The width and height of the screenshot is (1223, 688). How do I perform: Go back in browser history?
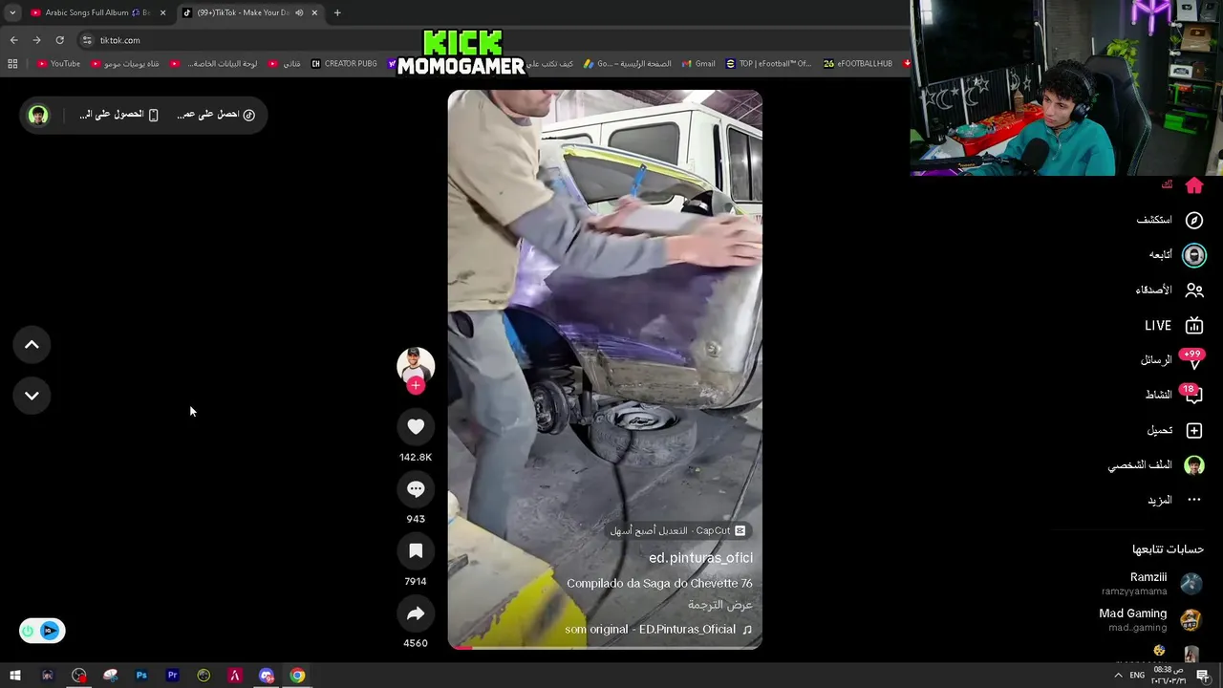pos(13,40)
